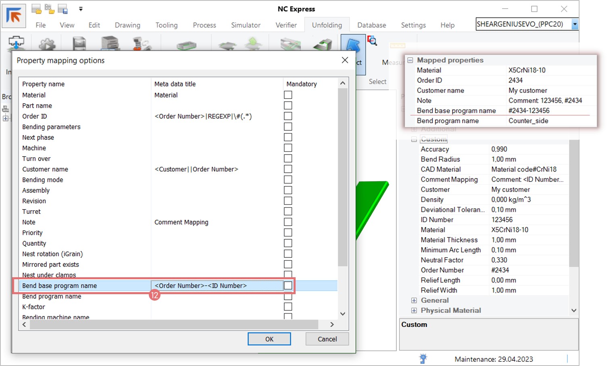The image size is (613, 366).
Task: Click the magnifier zoom icon beside Select tool
Action: (x=372, y=40)
